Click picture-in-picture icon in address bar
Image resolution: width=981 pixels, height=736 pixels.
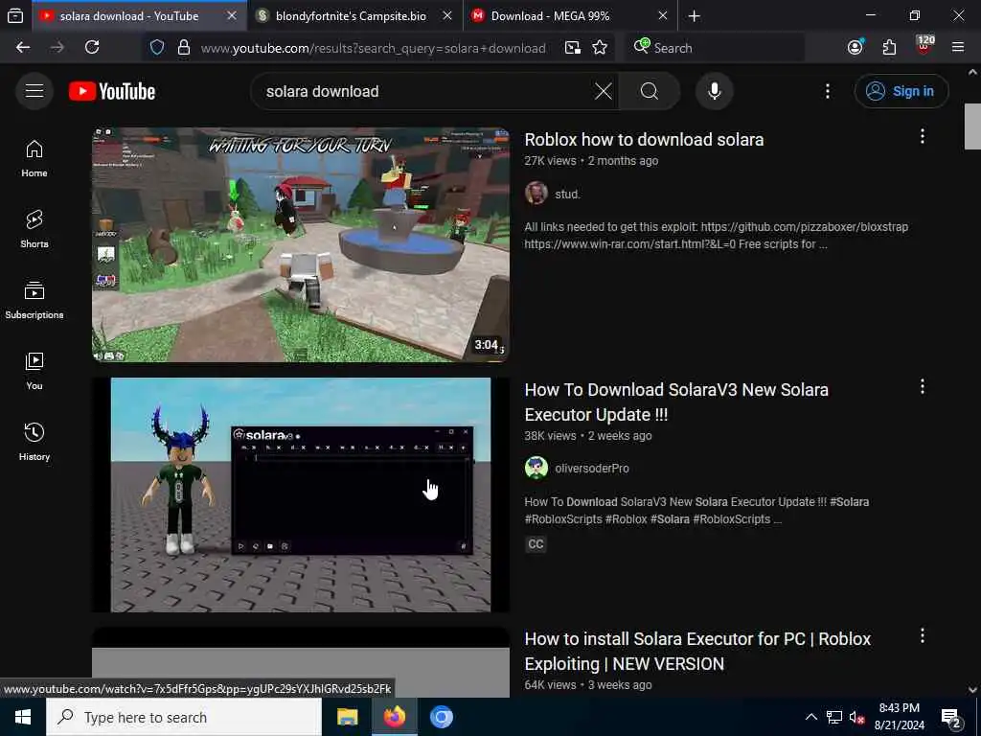[573, 48]
